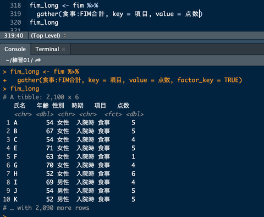Click the <fct> type label under 項目
The width and height of the screenshot is (264, 217).
(113, 114)
